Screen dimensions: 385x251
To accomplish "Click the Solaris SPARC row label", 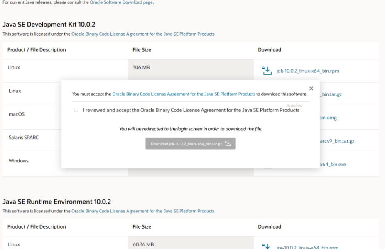I will coord(24,138).
